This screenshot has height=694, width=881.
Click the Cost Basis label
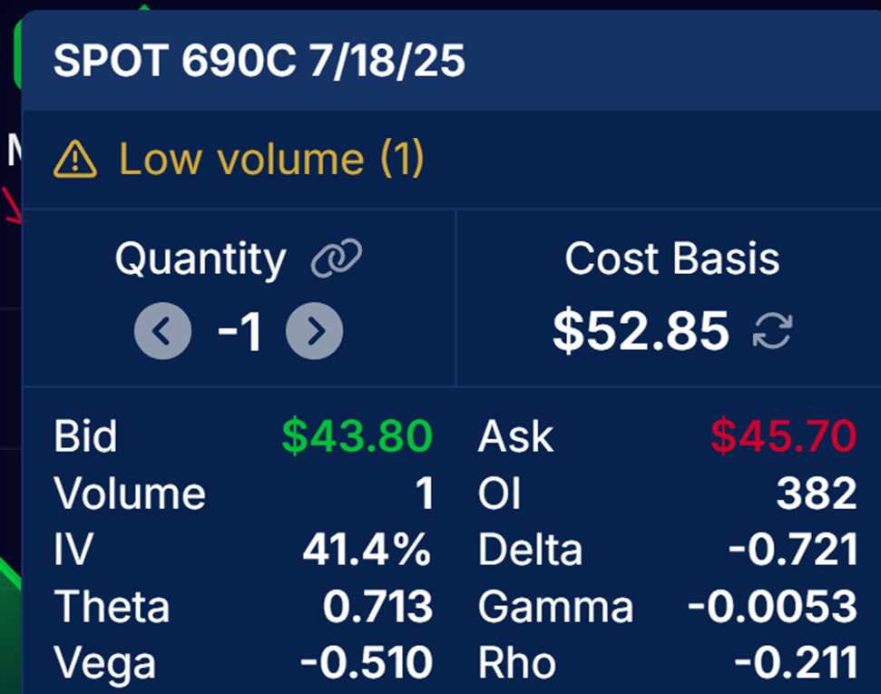(672, 259)
